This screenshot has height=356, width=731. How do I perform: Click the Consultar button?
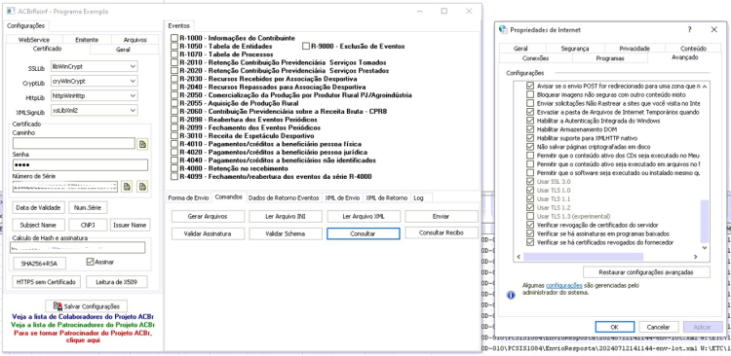(364, 233)
